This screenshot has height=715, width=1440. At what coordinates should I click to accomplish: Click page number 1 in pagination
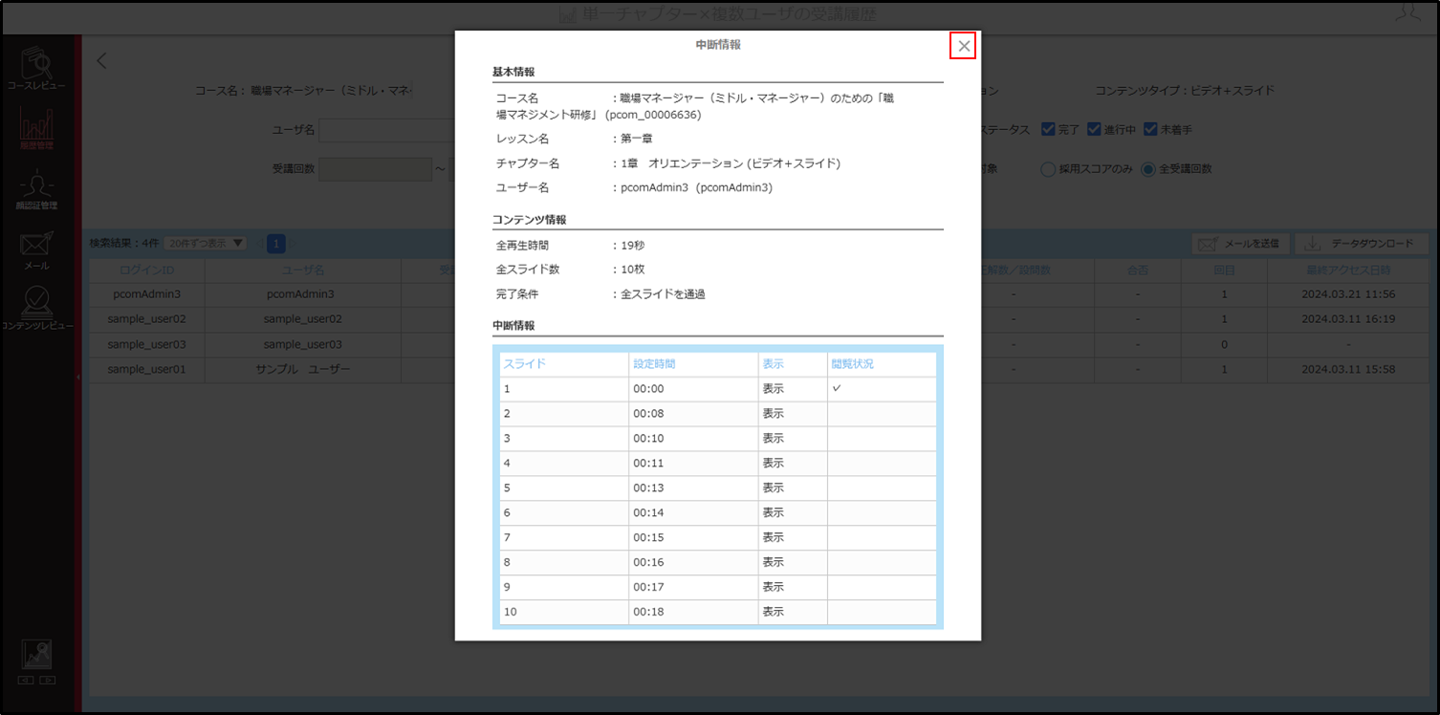276,244
